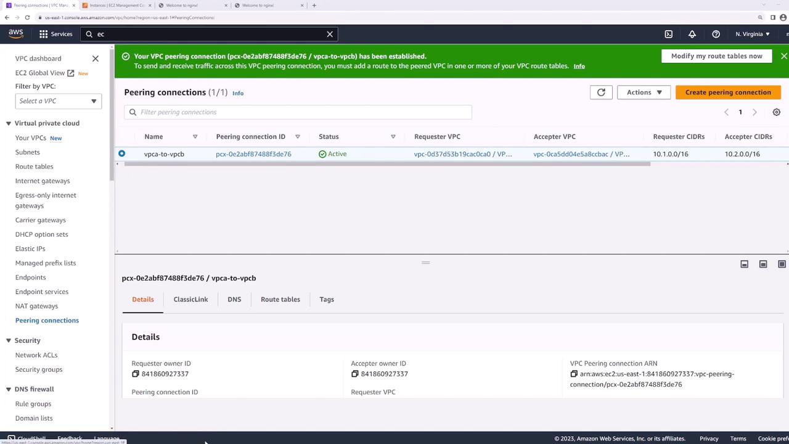Click the table horizontal scrollbar
The image size is (789, 444).
(x=387, y=164)
